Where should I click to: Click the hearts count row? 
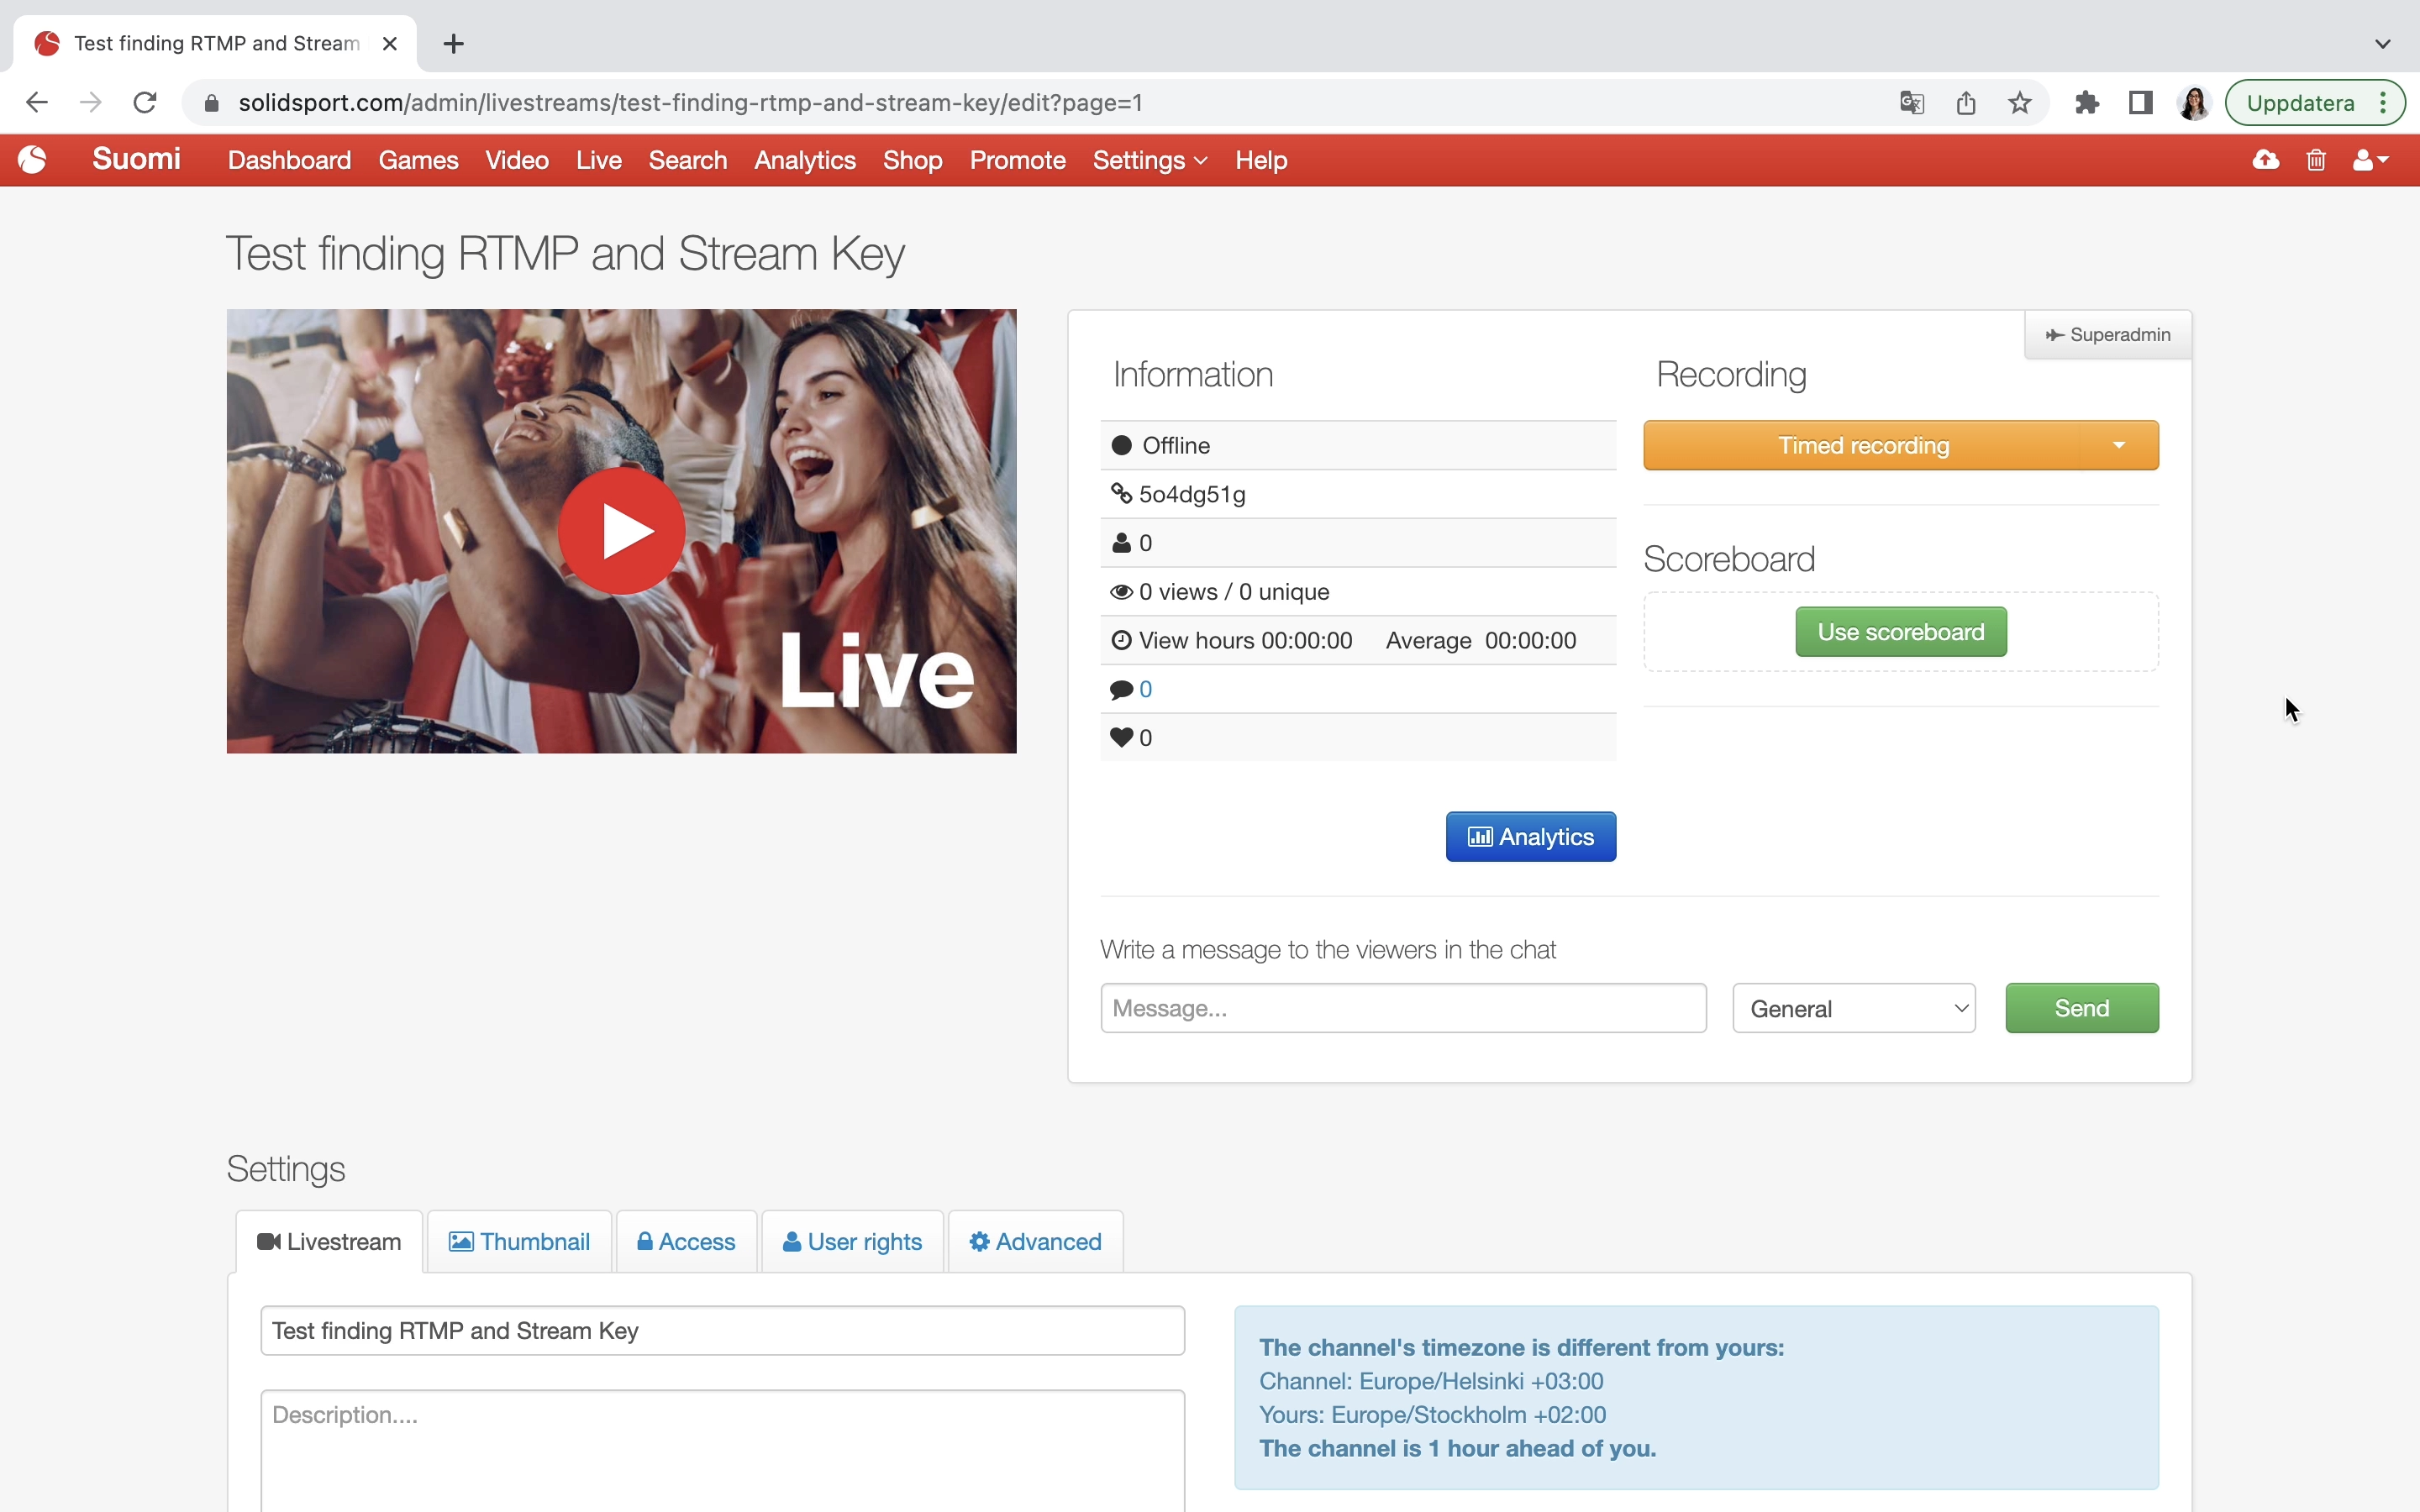click(x=1358, y=738)
